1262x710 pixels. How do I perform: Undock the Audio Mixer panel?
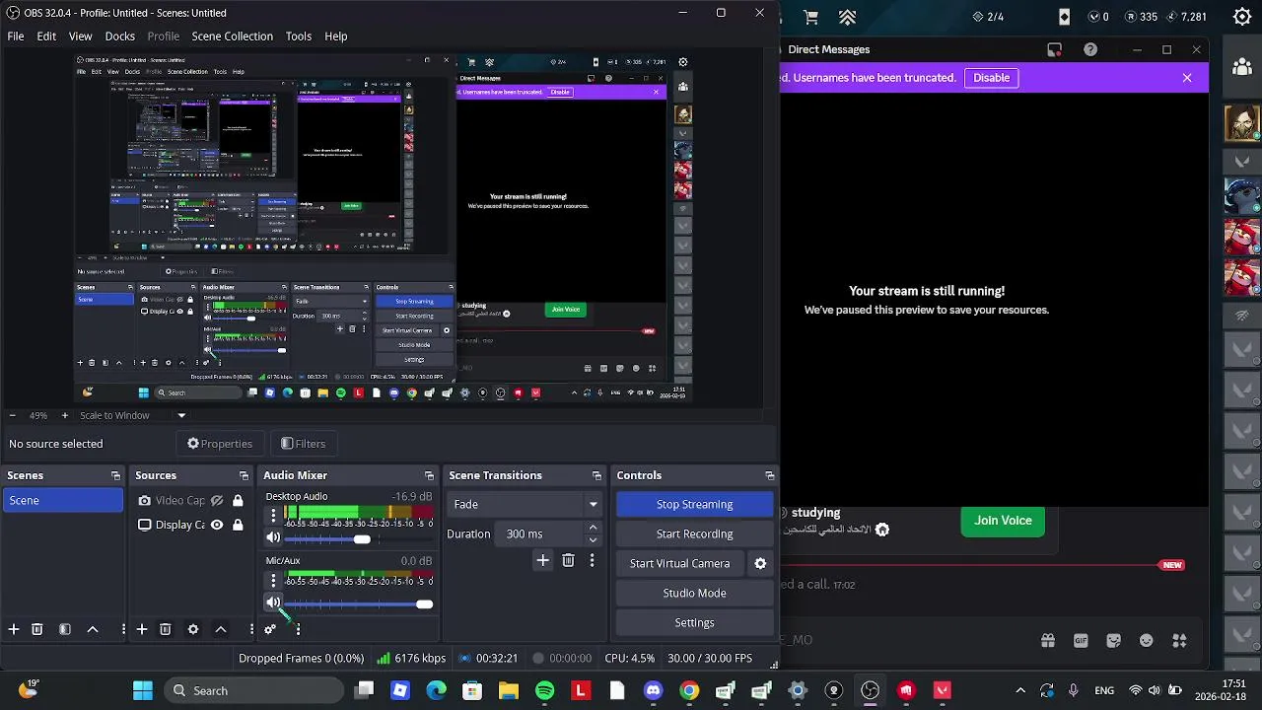(429, 475)
